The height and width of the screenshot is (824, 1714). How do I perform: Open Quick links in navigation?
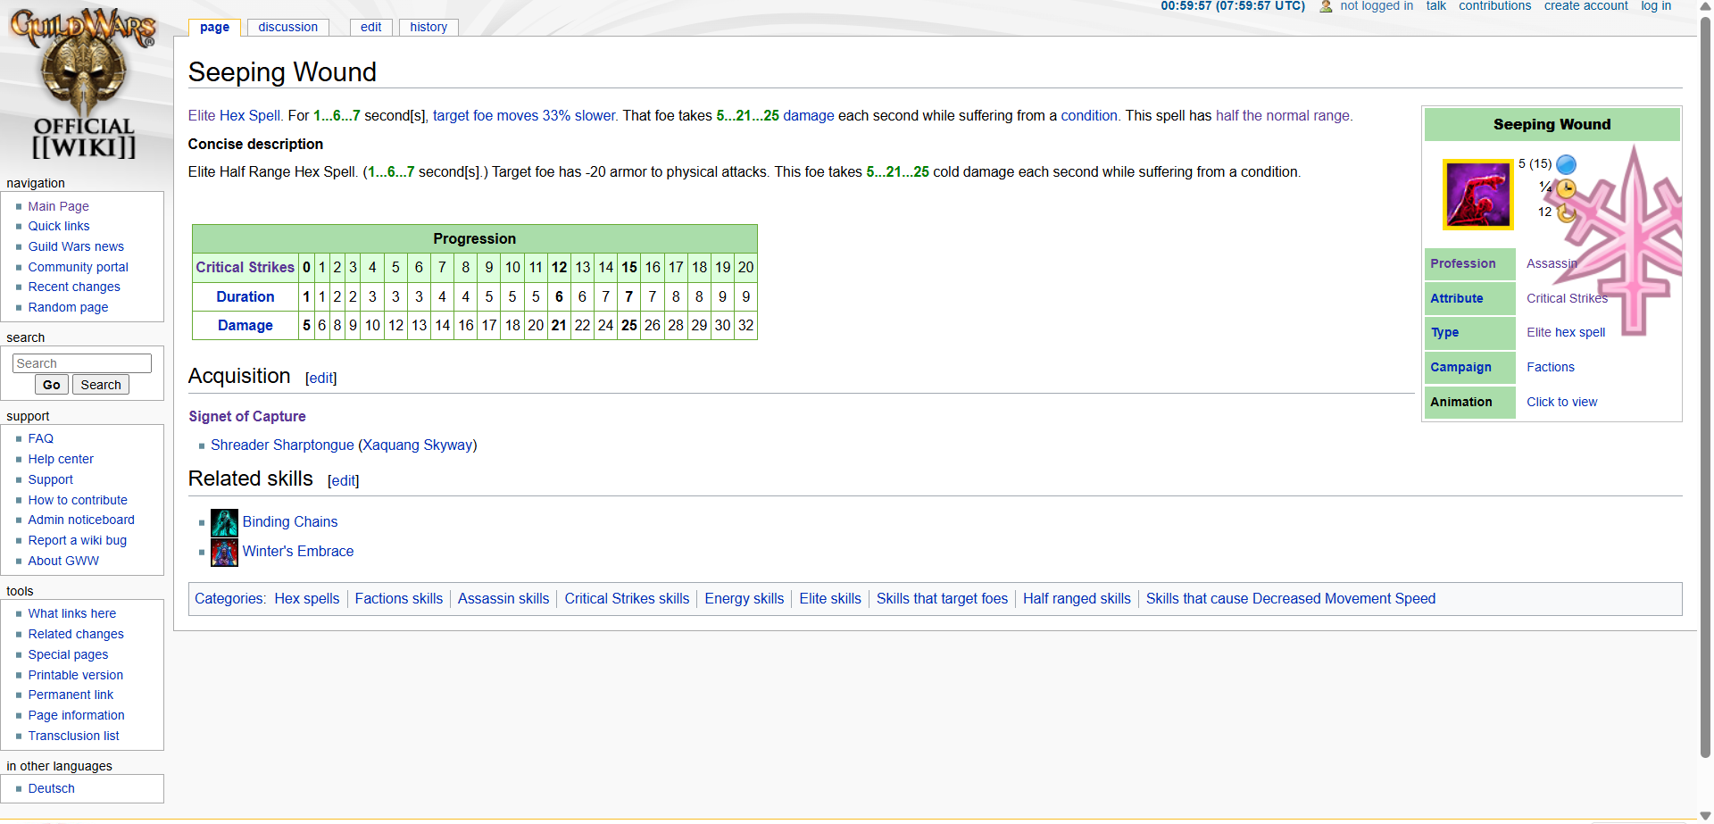[59, 226]
